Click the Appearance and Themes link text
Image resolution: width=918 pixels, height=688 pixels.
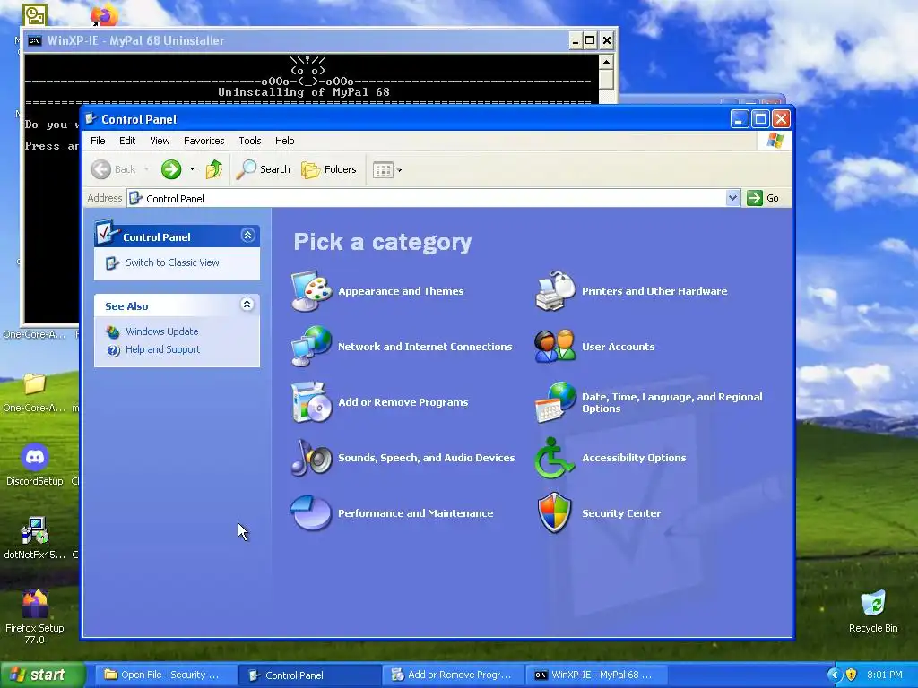[401, 291]
